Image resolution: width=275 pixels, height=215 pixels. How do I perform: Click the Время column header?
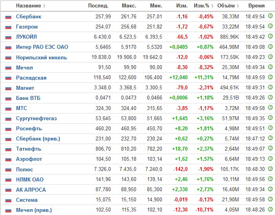(x=257, y=6)
